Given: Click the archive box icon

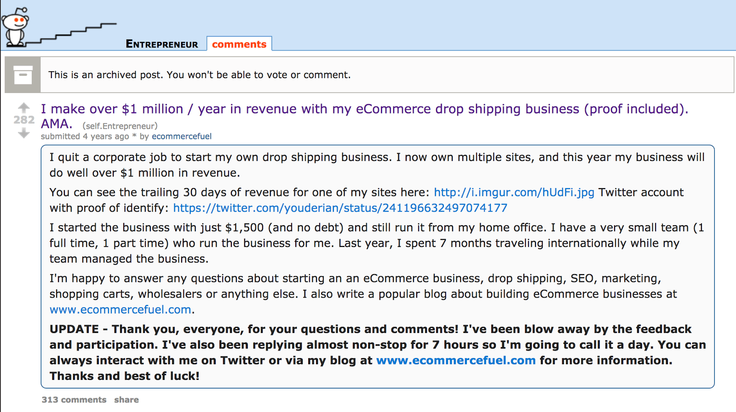Looking at the screenshot, I should (x=23, y=75).
